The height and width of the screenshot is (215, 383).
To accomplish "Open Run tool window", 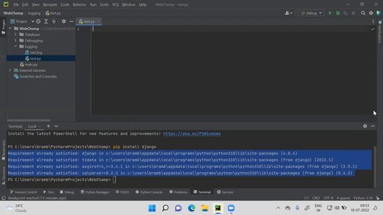I will 48,192.
